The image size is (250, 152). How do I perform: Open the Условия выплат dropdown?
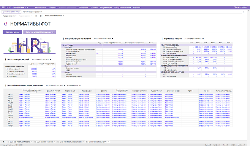tap(74, 85)
